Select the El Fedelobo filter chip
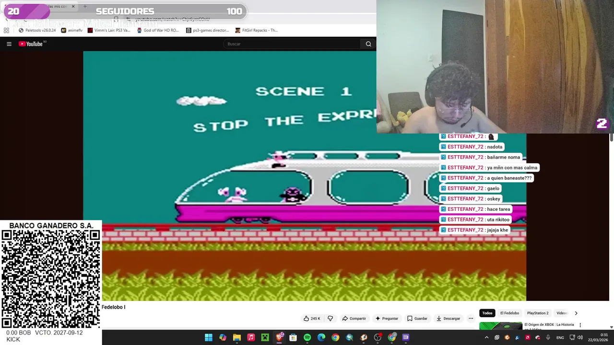 (509, 313)
